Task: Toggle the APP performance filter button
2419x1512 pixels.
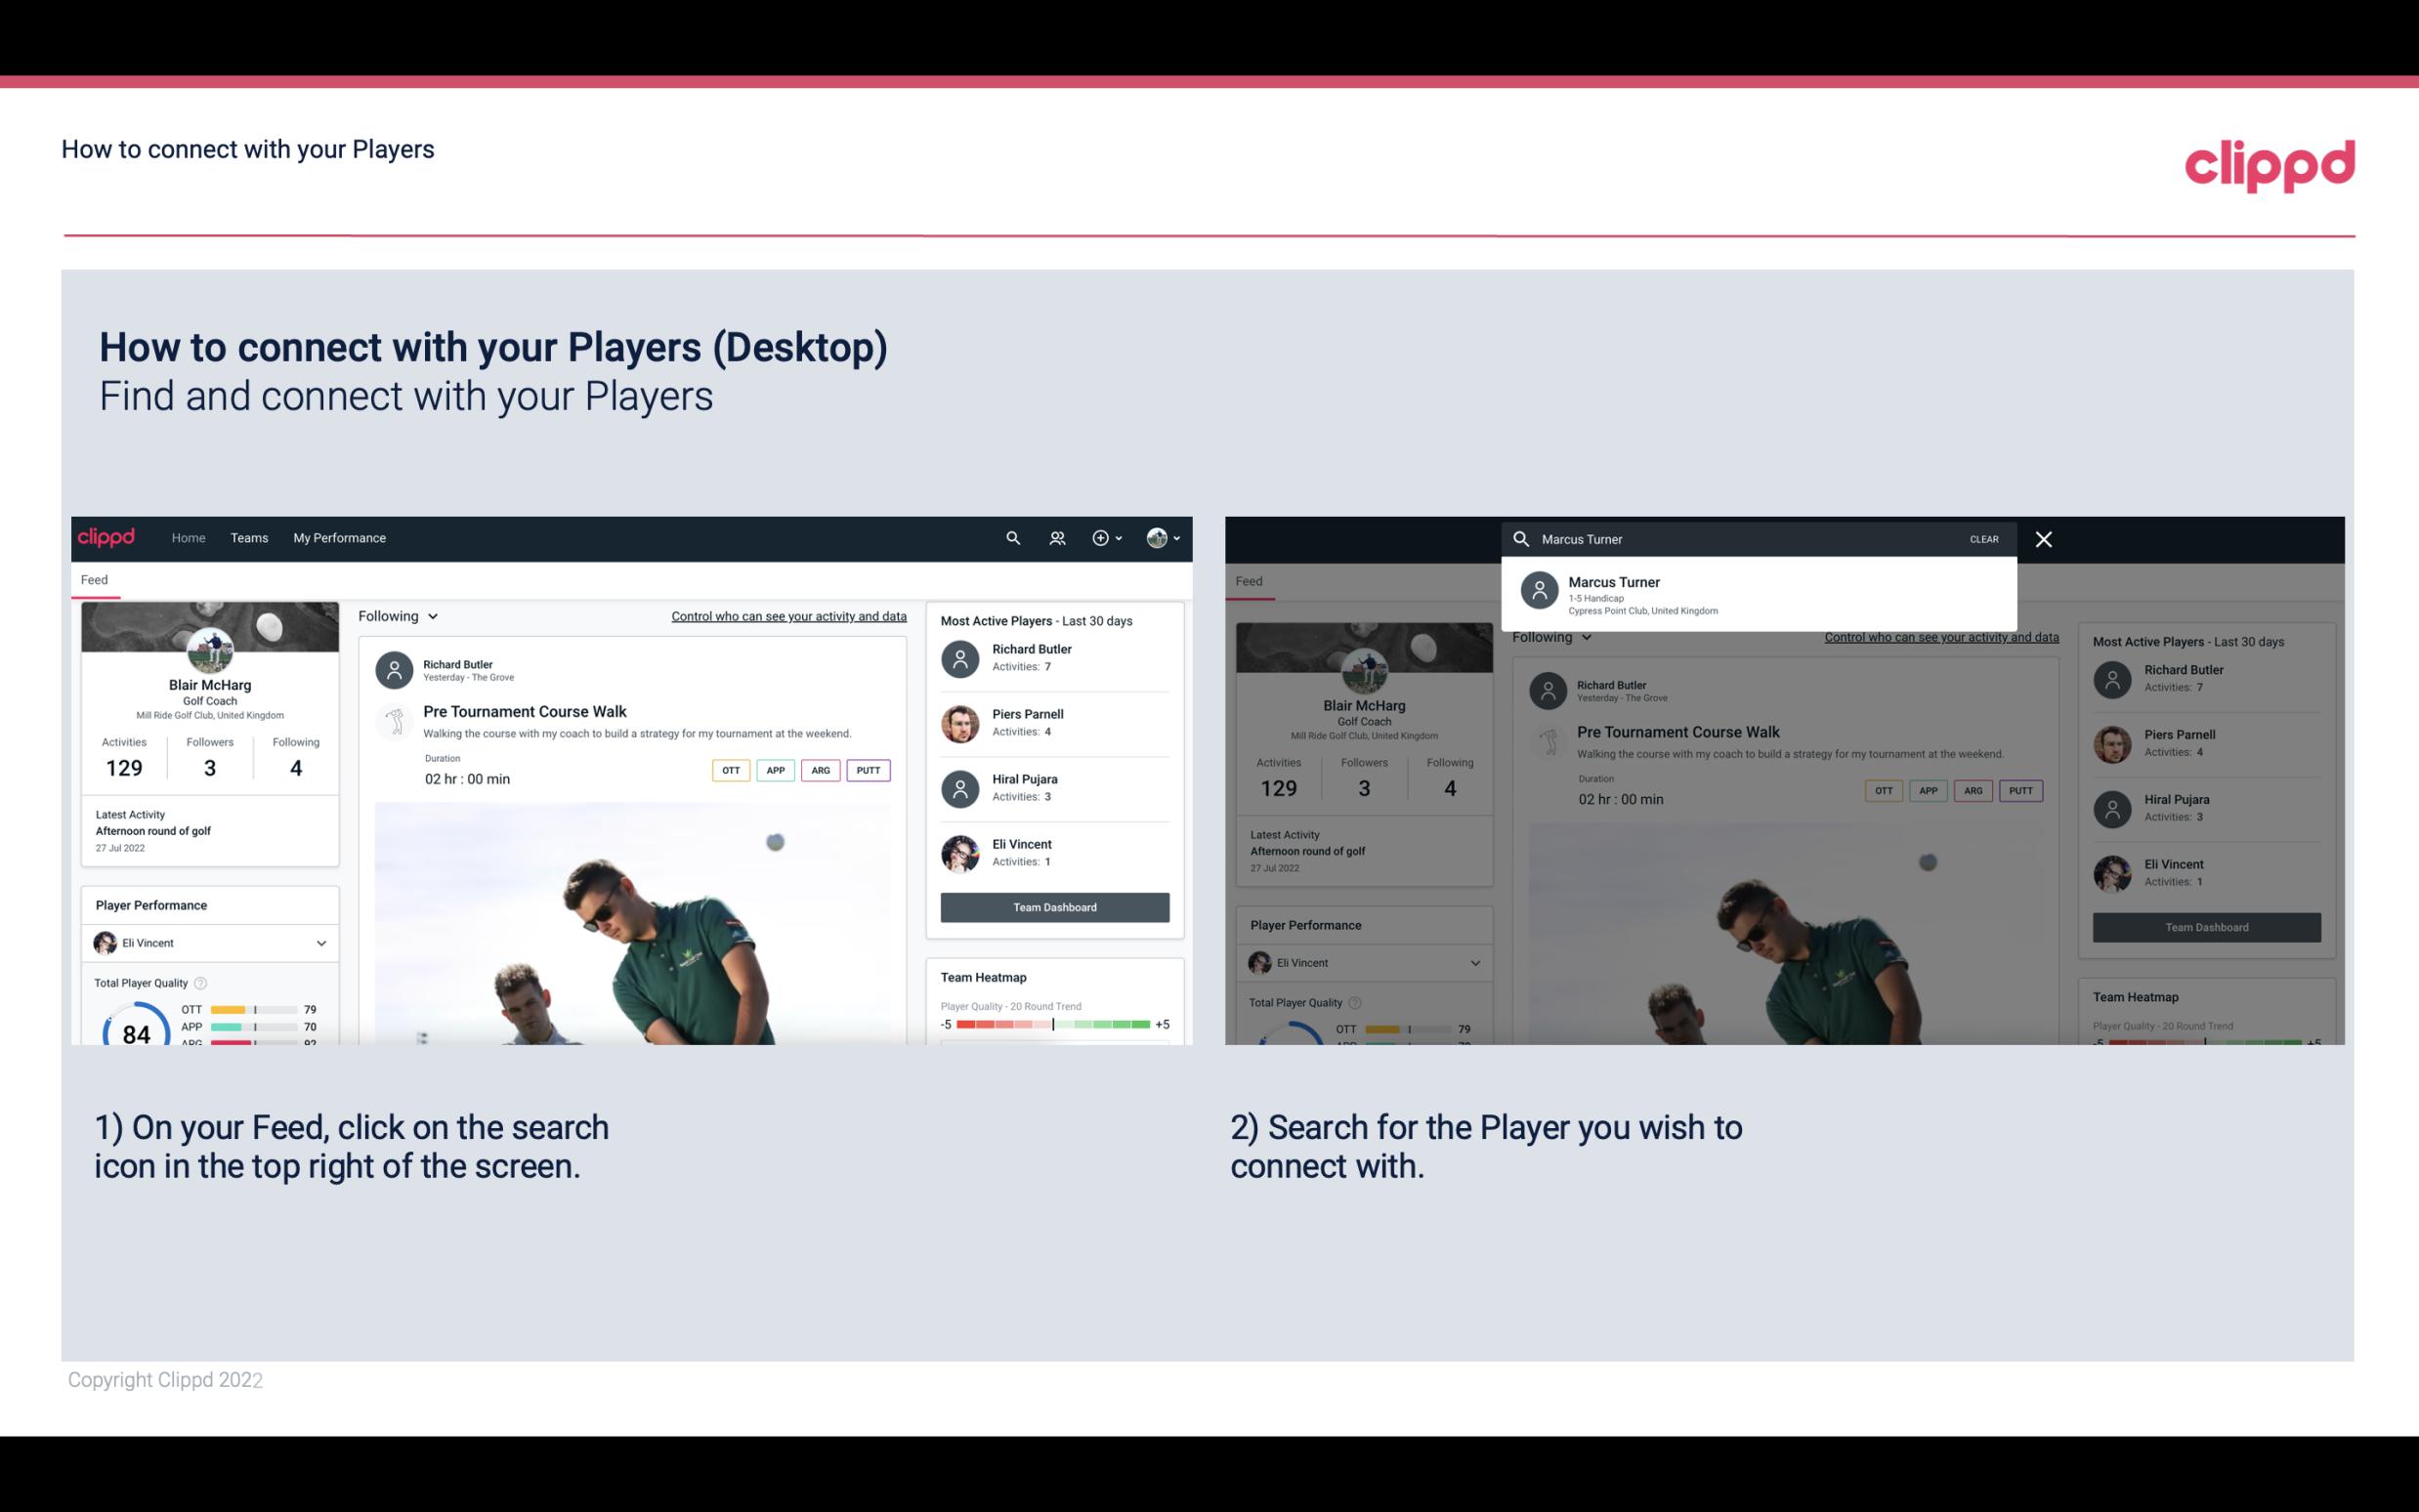Action: 773,770
